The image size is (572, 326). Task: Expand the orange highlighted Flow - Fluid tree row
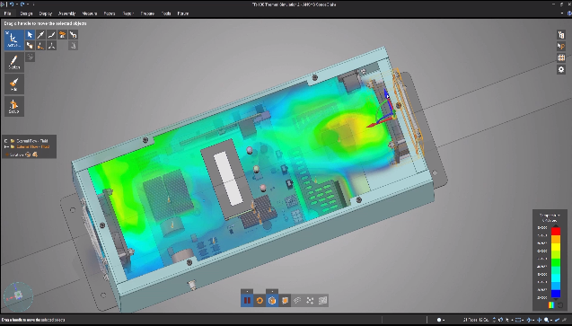click(x=5, y=147)
